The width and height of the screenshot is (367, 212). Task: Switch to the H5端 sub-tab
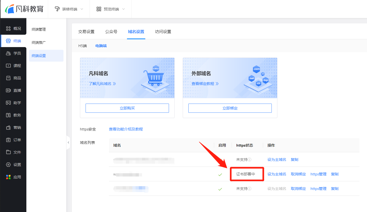(x=83, y=46)
